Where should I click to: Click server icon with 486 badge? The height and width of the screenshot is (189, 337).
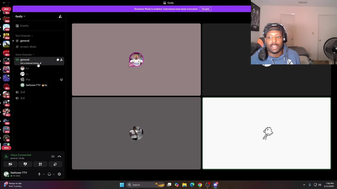point(6,19)
